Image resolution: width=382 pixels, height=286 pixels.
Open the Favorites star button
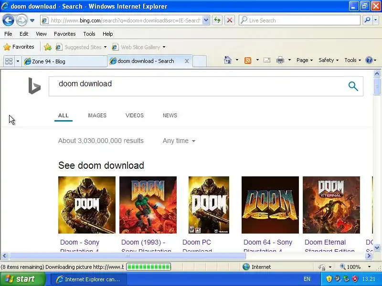pyautogui.click(x=19, y=47)
